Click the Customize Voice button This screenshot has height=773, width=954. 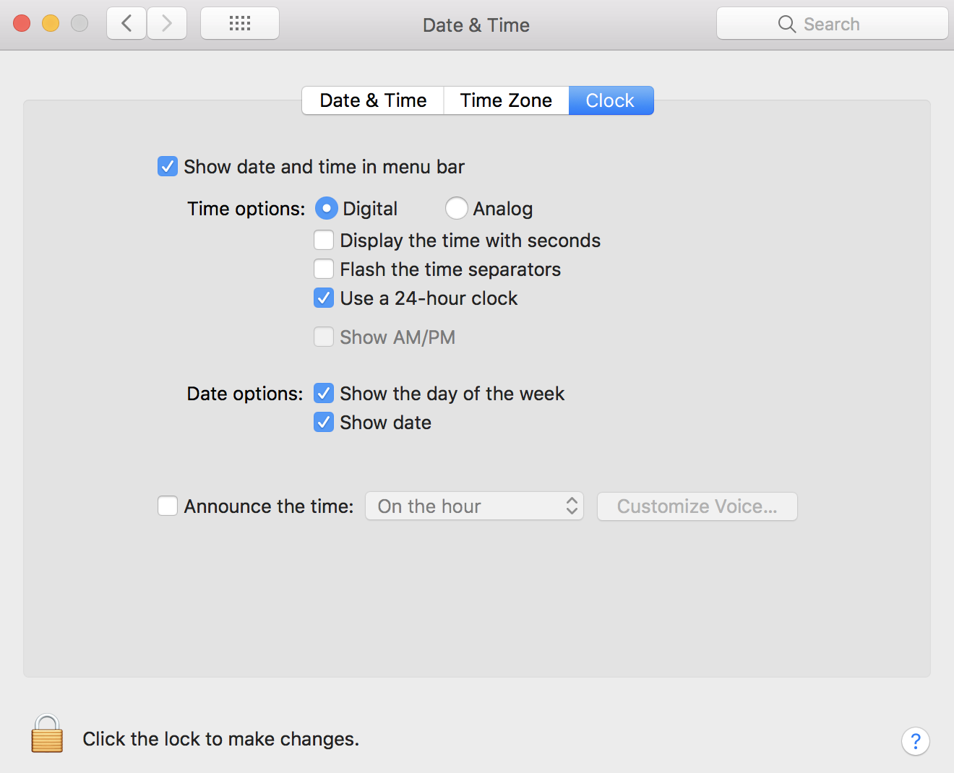(x=697, y=506)
